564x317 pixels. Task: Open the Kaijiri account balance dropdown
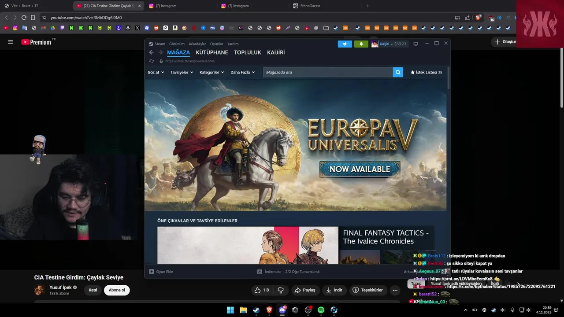point(390,44)
